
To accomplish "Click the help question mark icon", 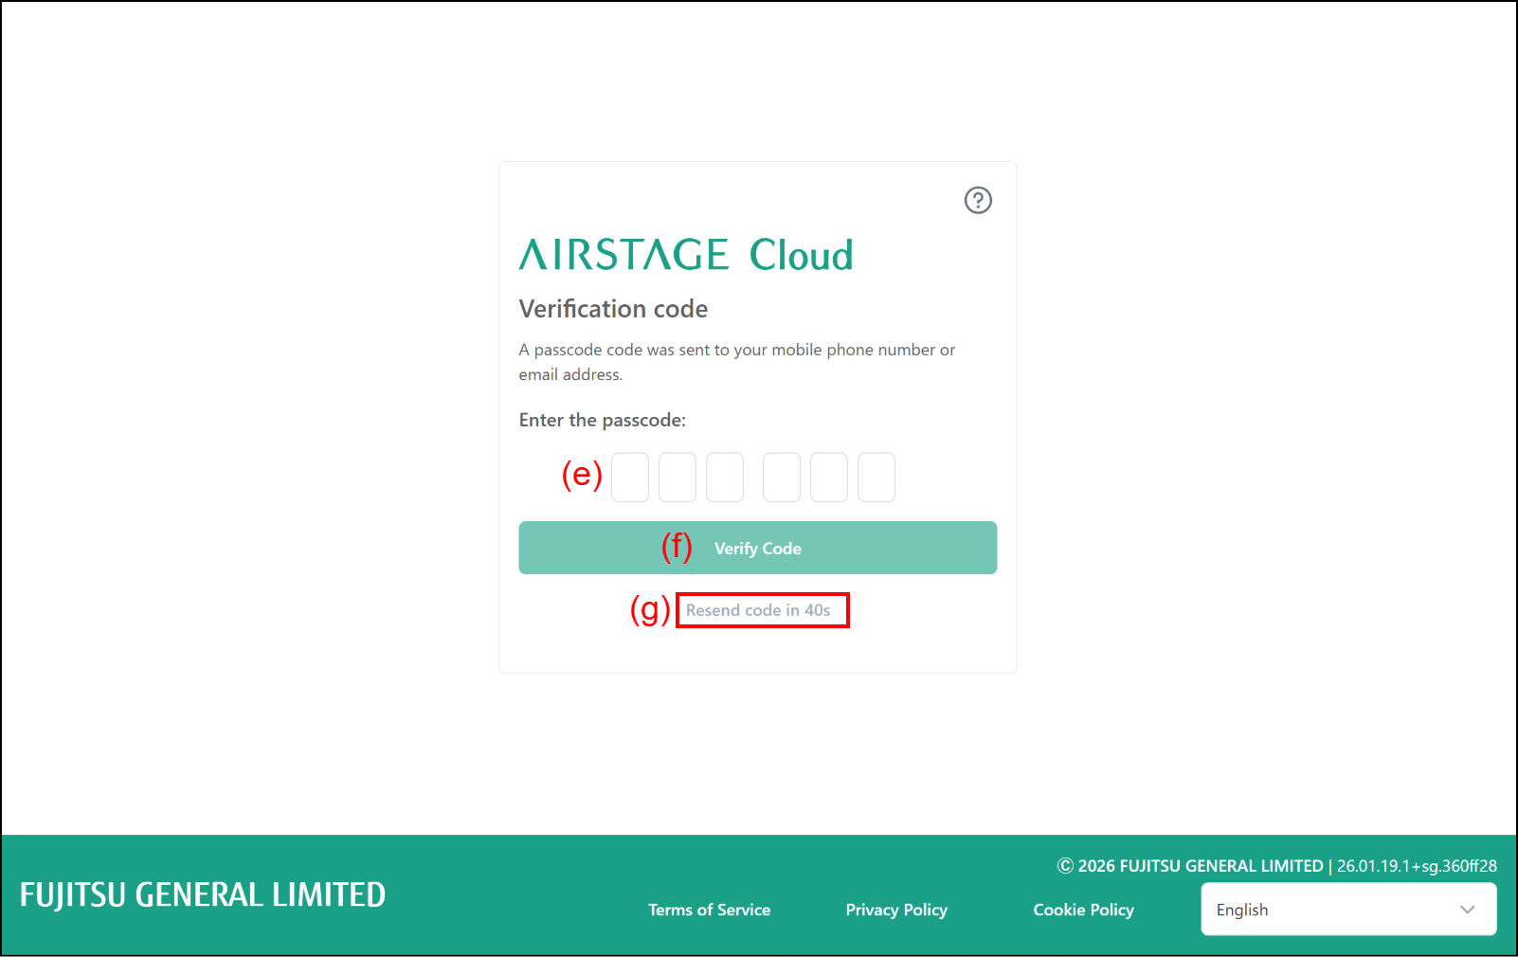I will click(x=978, y=201).
